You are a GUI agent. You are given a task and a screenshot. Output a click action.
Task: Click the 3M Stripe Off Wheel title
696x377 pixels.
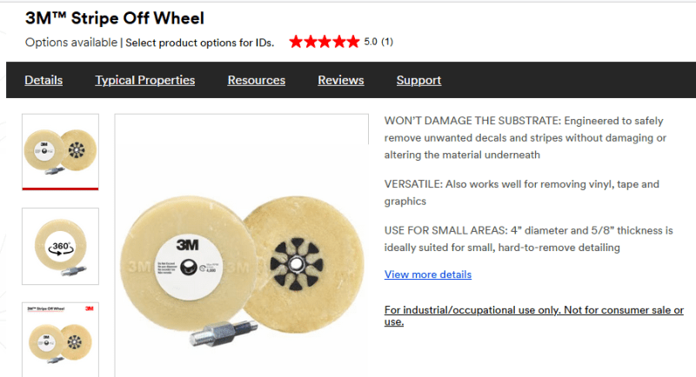(114, 17)
